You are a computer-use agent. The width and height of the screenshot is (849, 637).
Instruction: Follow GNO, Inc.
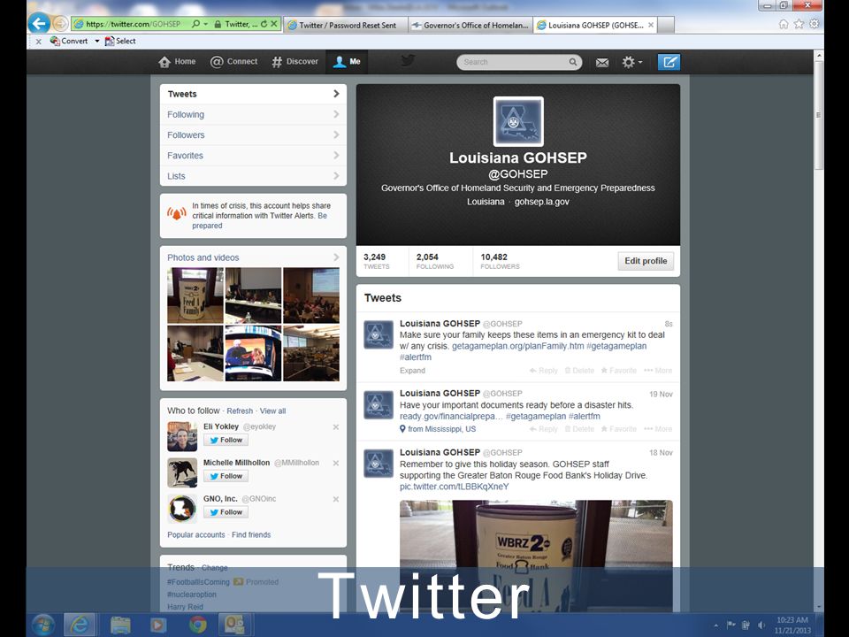[226, 512]
